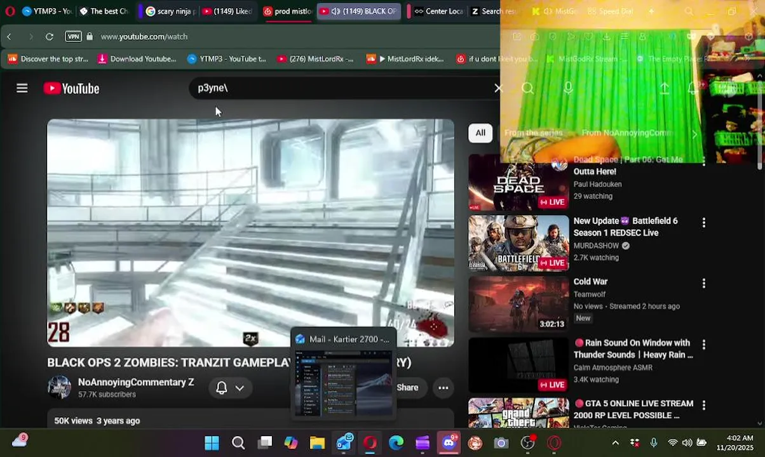Viewport: 765px width, 457px height.
Task: Switch to the YTMP3 tab
Action: click(46, 11)
